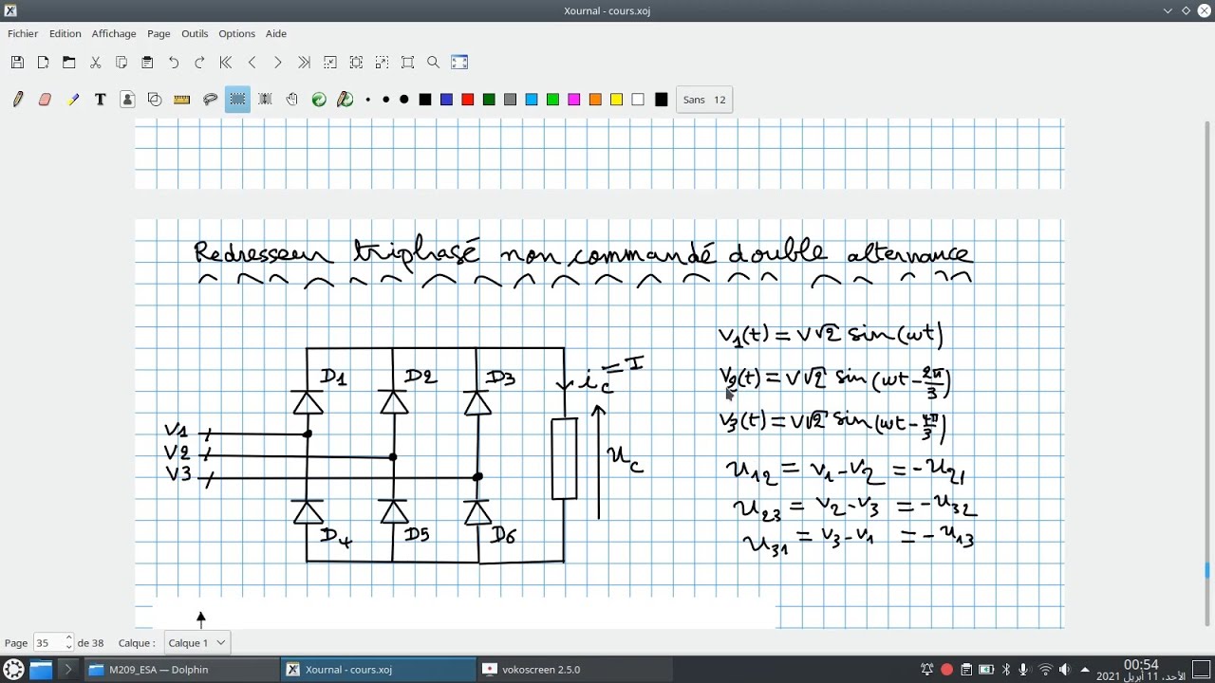Image resolution: width=1215 pixels, height=683 pixels.
Task: Enable the Shape recognizer tool
Action: pyautogui.click(x=155, y=100)
